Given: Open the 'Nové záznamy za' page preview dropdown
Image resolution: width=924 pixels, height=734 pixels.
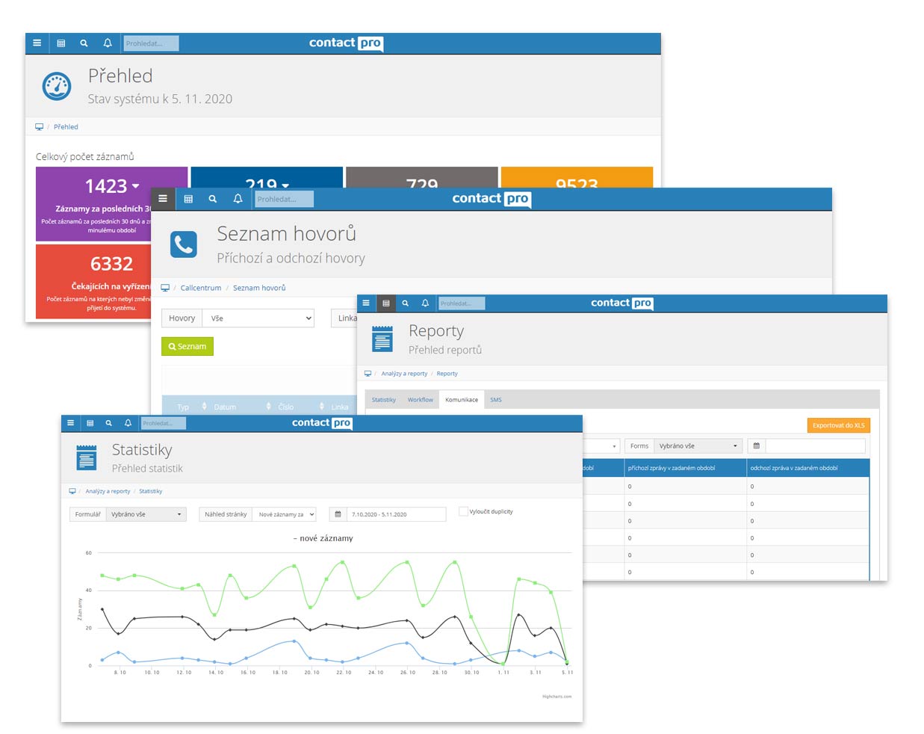Looking at the screenshot, I should click(x=285, y=514).
